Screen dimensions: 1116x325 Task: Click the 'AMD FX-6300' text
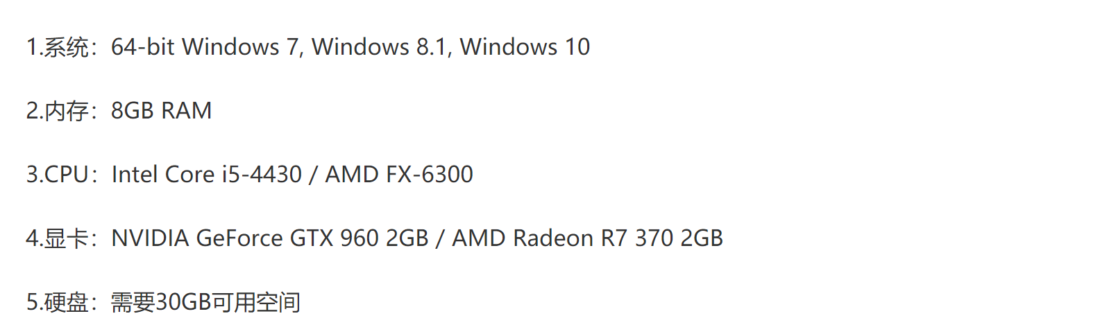point(399,175)
